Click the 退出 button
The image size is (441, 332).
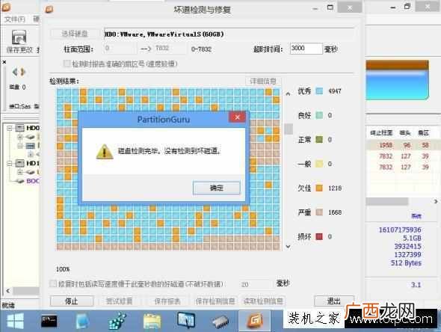pos(334,301)
